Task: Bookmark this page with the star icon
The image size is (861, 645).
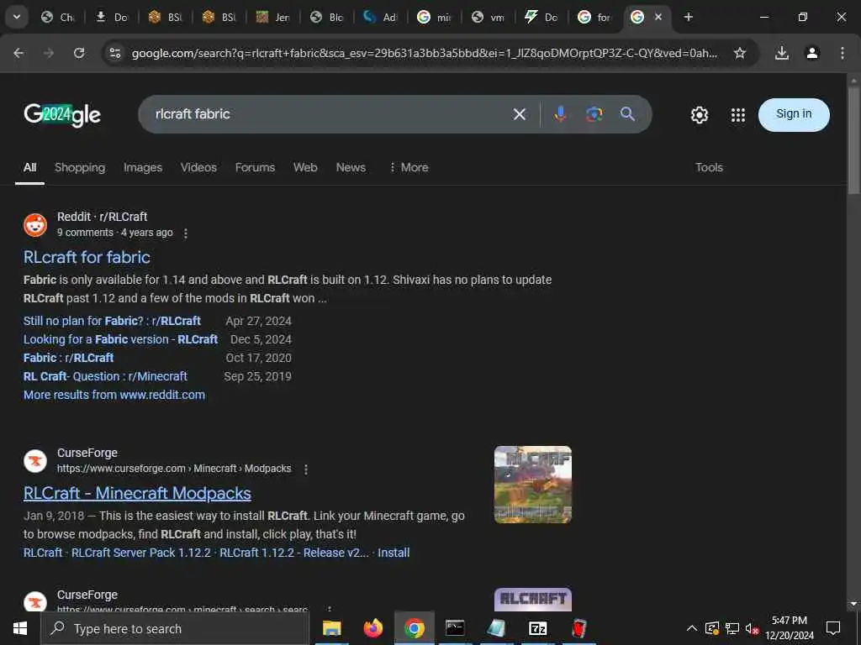Action: pos(740,53)
